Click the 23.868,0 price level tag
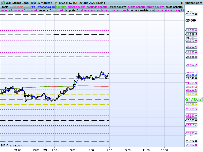Screen dimensions: 203x152 point(192,121)
